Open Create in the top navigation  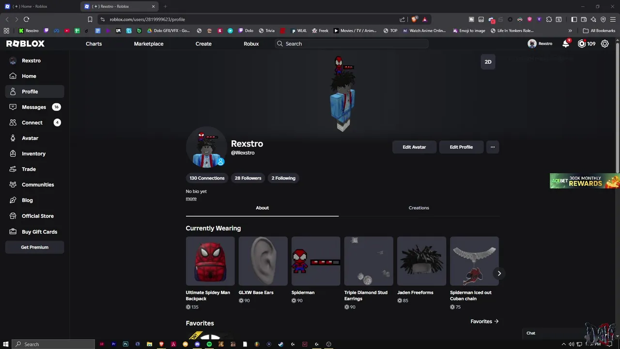(203, 44)
